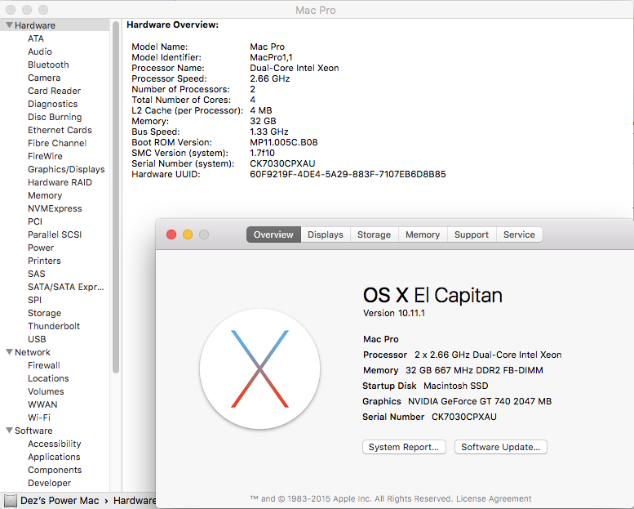Click serial number CK7030CPXAU in Hardware Overview
The height and width of the screenshot is (509, 634).
(x=282, y=163)
